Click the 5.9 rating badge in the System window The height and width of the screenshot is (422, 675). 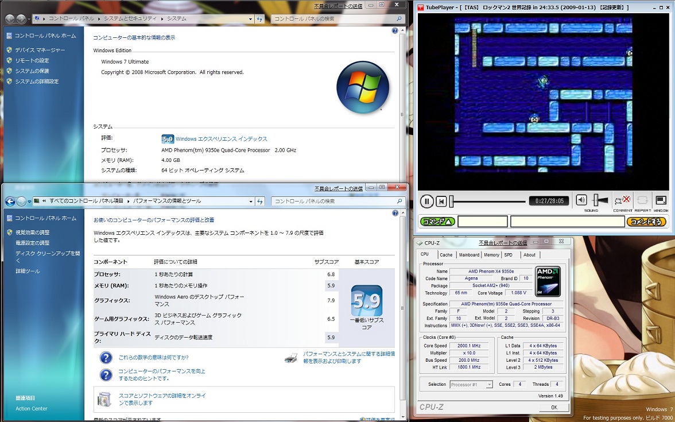pyautogui.click(x=168, y=139)
